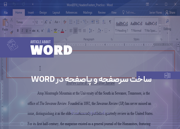Apply yellow text highlight color
This screenshot has width=180, height=129.
[x=56, y=31]
